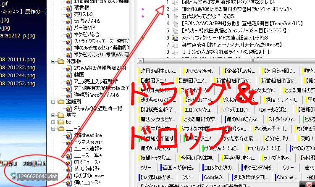The width and height of the screenshot is (315, 187).
Task: Open the 菅直人が辞任。 tab
Action: pyautogui.click(x=178, y=168)
